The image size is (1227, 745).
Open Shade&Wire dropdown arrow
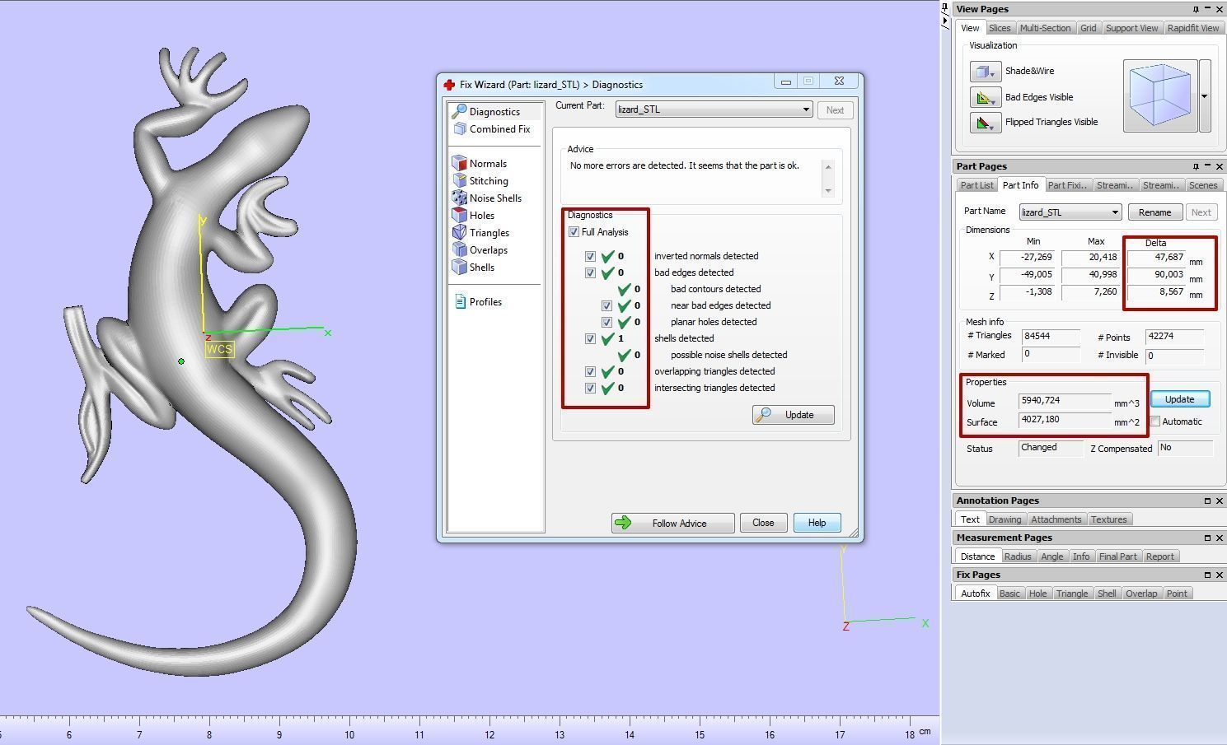pos(993,74)
